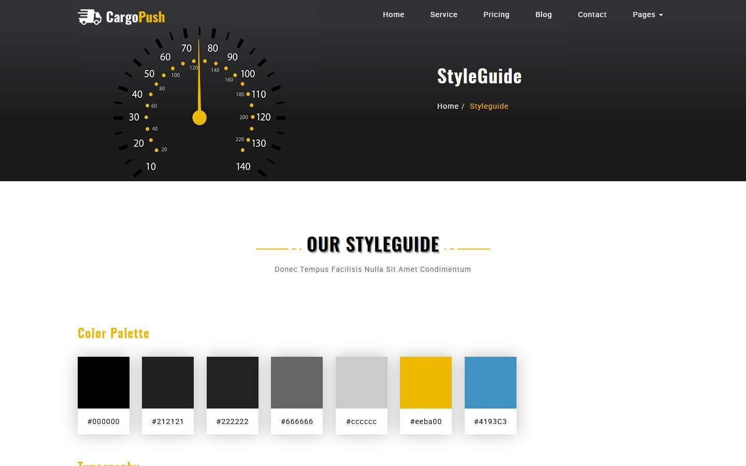Click the Donec Tempus Facilisis subtitle
This screenshot has width=746, height=466.
click(x=373, y=269)
